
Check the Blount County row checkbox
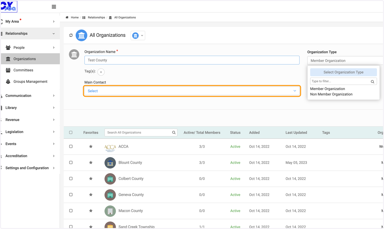pos(71,163)
